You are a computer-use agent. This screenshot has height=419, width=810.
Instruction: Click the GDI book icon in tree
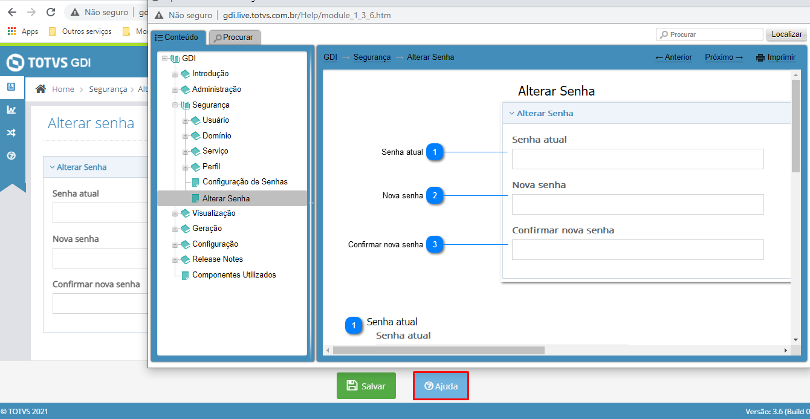(x=175, y=59)
